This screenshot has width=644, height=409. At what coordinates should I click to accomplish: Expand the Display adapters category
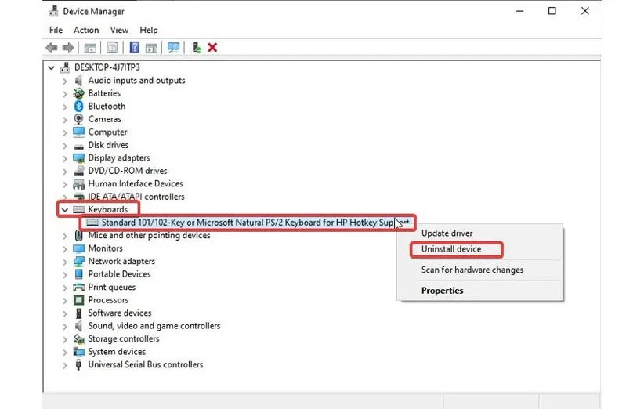point(64,157)
